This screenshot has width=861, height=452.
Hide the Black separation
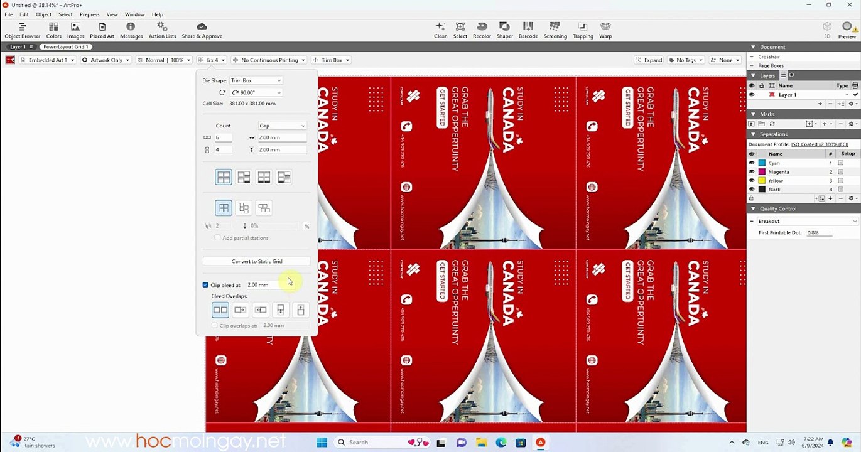coord(752,190)
